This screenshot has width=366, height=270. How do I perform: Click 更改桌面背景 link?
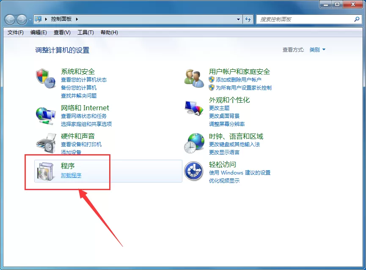click(224, 116)
